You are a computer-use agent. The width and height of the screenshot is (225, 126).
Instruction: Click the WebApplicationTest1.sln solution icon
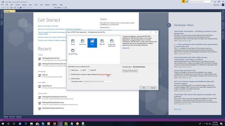[40, 59]
